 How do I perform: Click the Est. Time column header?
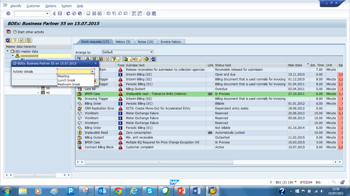click(x=317, y=65)
